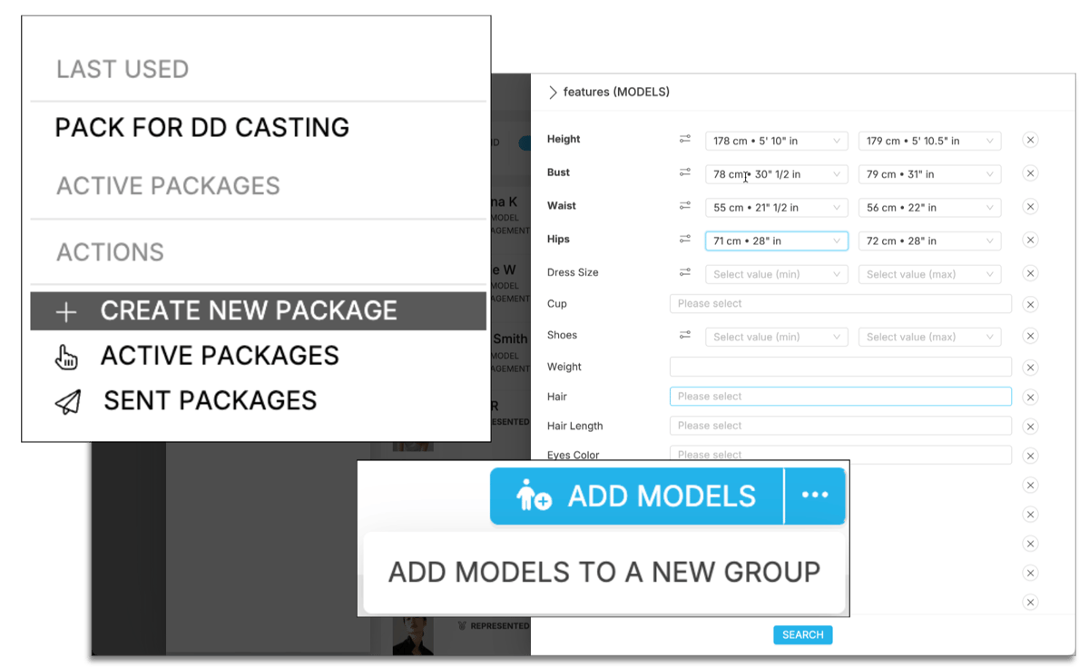
Task: Clear the Height filter with its X icon
Action: pyautogui.click(x=1030, y=141)
